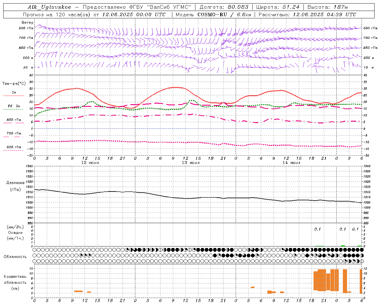Select the Давление pressure panel label

[15, 183]
